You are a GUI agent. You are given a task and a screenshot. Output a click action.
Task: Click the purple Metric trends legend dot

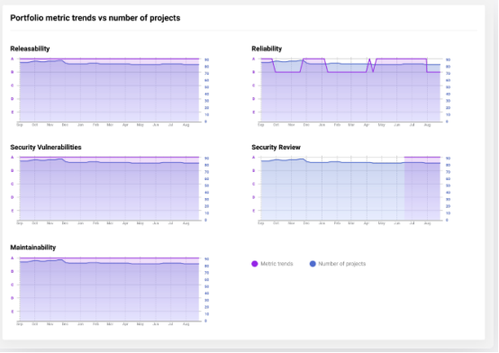pos(255,264)
